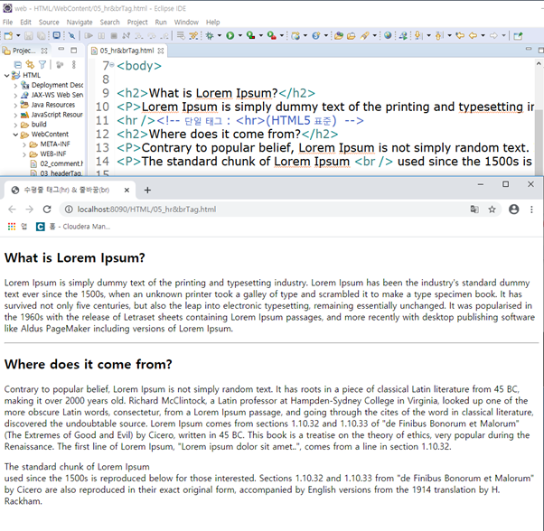Click the Back navigation arrow in Eclipse toolbar
Viewport: 544px width, 531px height.
point(473,36)
